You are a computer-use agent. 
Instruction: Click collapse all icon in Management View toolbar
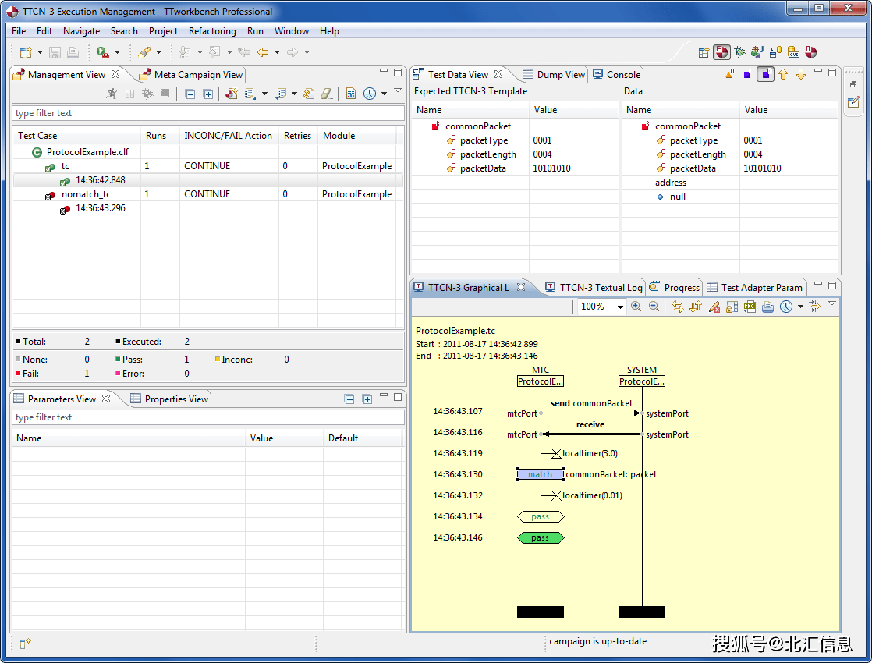coord(190,94)
